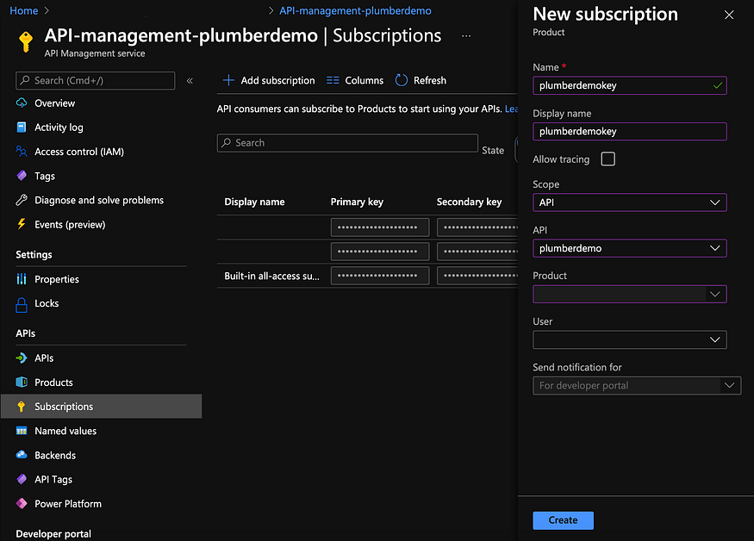The height and width of the screenshot is (541, 754).
Task: Click the Display name input field
Action: (x=629, y=131)
